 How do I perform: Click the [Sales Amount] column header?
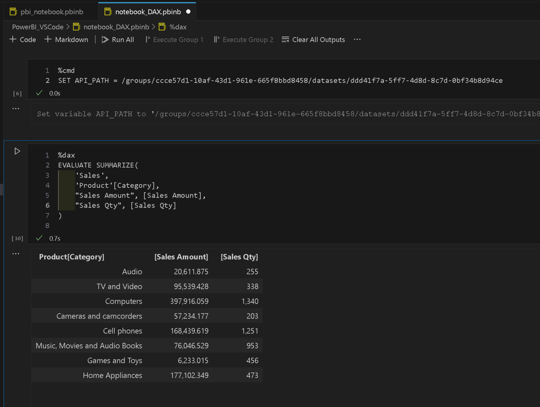point(181,257)
